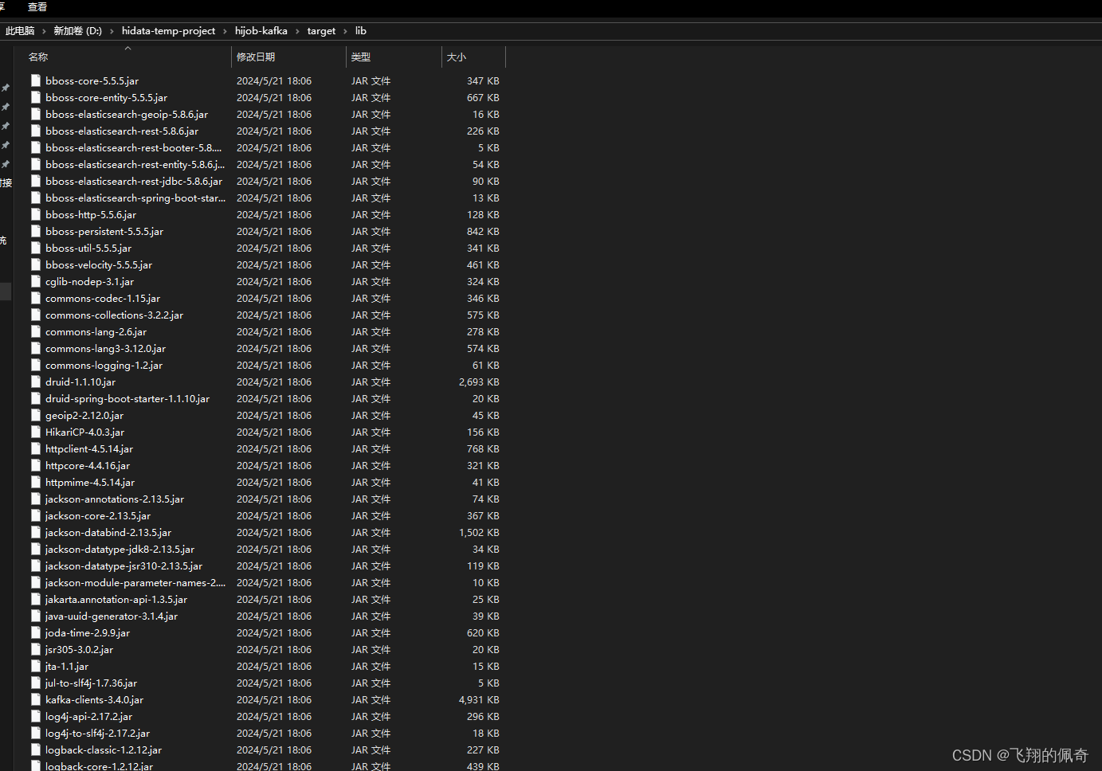Click the file icon of httpcore-4.4.16.jar

(36, 465)
